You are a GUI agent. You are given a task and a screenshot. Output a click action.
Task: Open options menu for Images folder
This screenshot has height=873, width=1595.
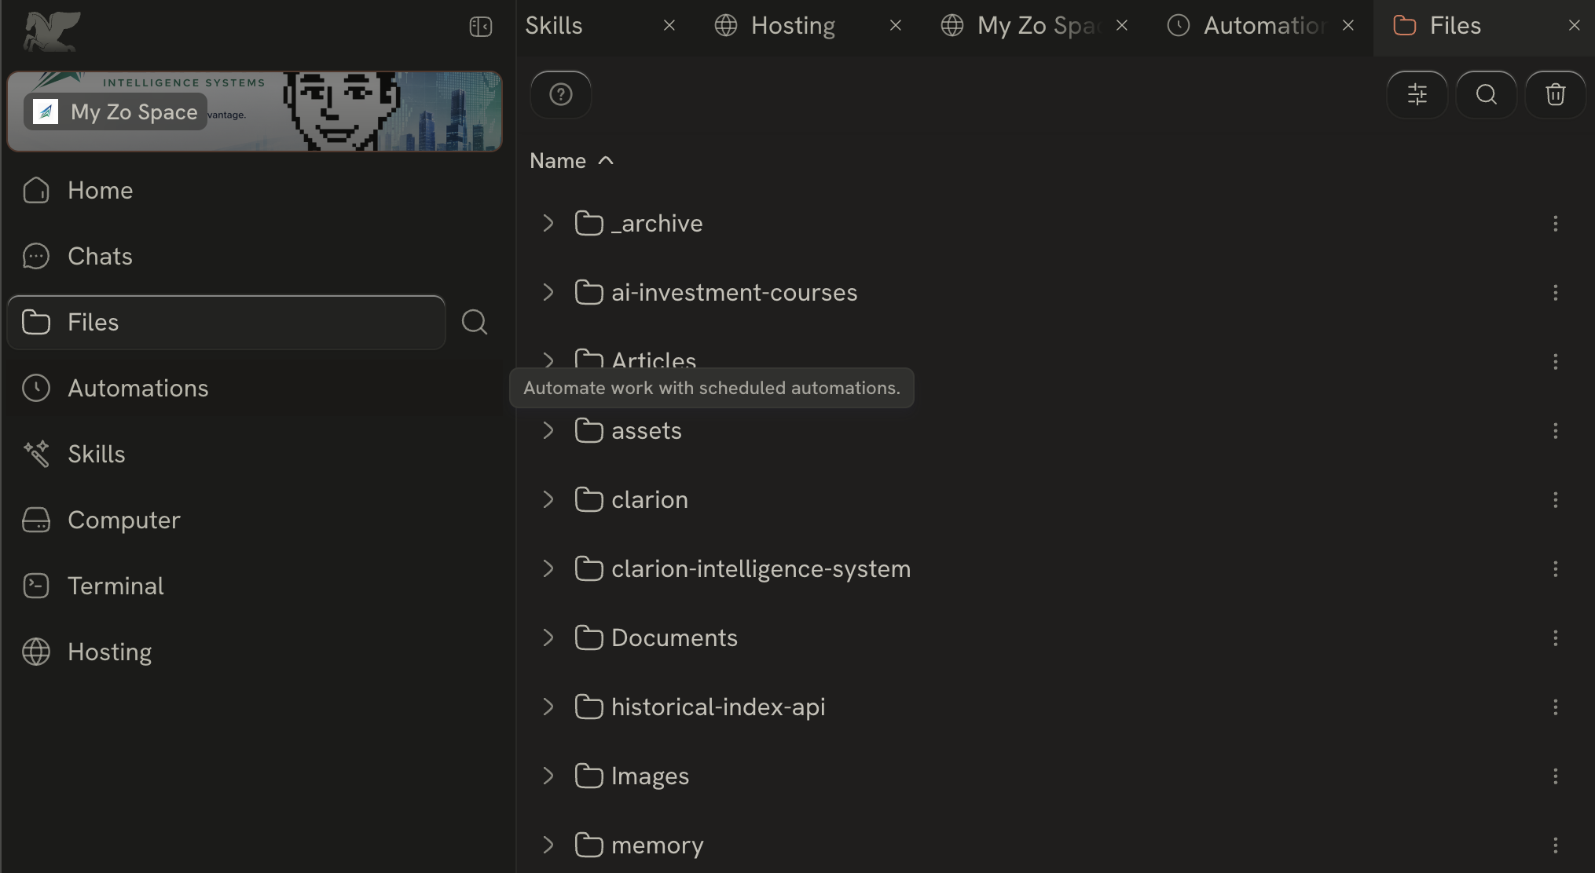pos(1556,776)
